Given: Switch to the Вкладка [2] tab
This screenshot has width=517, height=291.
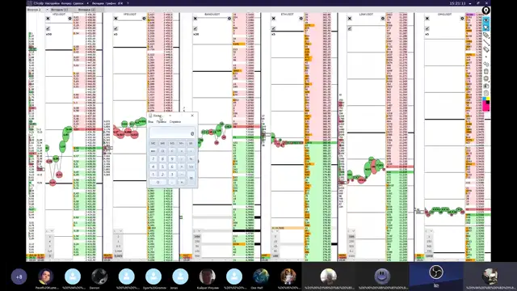Looking at the screenshot, I should 87,10.
